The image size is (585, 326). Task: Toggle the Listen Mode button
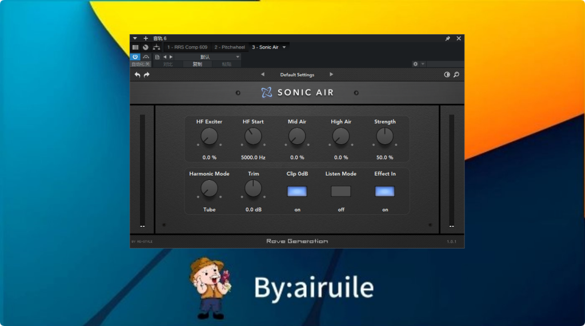341,191
